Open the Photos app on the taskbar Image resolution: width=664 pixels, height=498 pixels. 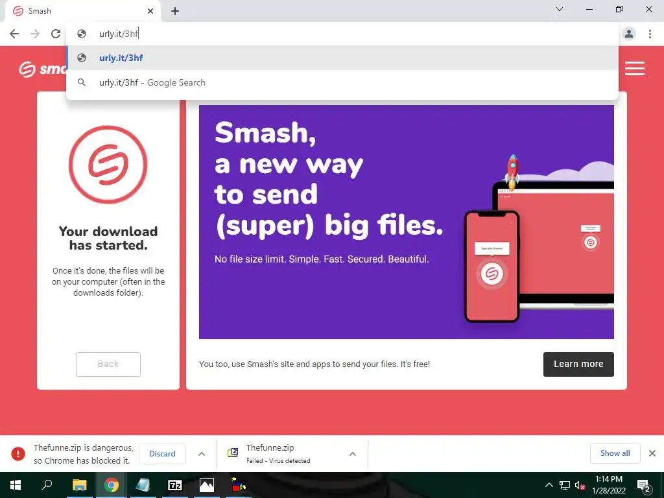[207, 485]
